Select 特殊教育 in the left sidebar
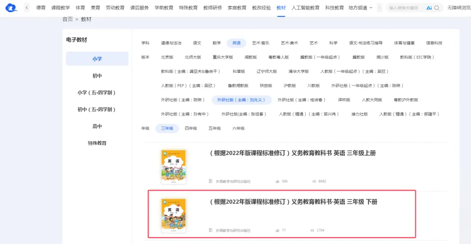This screenshot has height=244, width=471. [x=97, y=143]
